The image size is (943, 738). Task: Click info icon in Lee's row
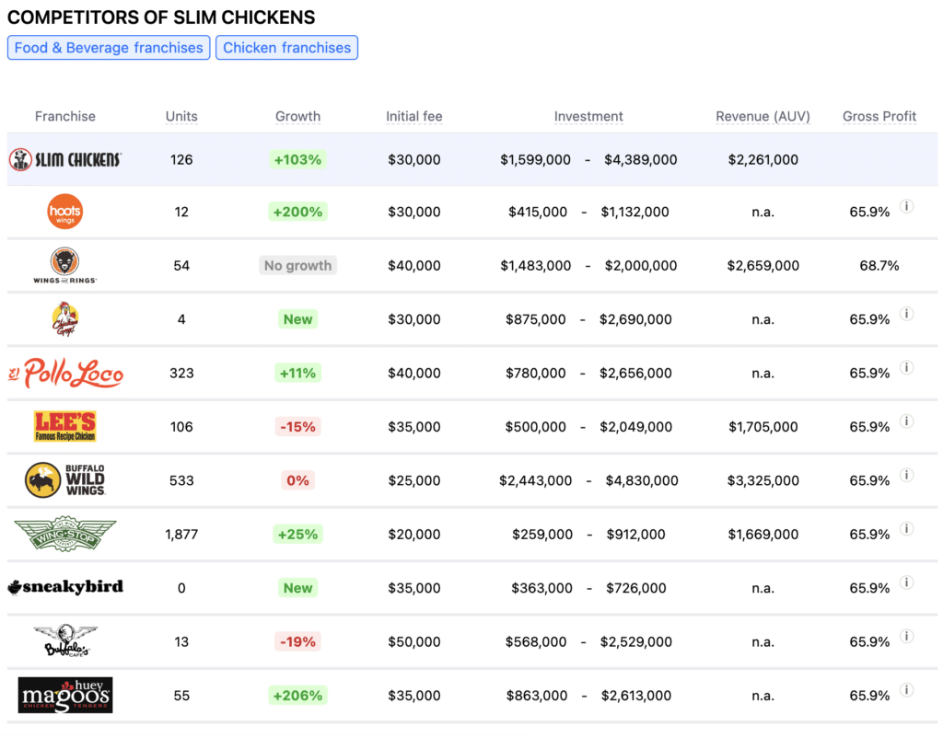click(907, 421)
